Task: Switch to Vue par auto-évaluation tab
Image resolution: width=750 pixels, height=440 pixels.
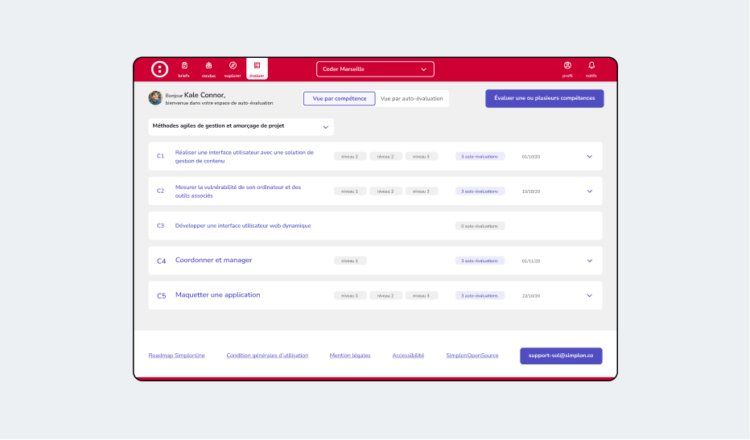Action: [x=412, y=98]
